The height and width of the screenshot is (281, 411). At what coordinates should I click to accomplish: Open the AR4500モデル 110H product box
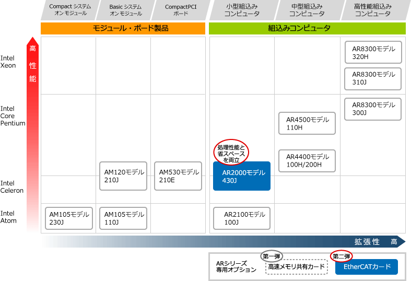pos(307,123)
